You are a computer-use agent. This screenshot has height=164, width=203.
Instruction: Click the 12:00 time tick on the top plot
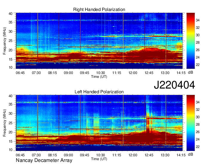133,73
